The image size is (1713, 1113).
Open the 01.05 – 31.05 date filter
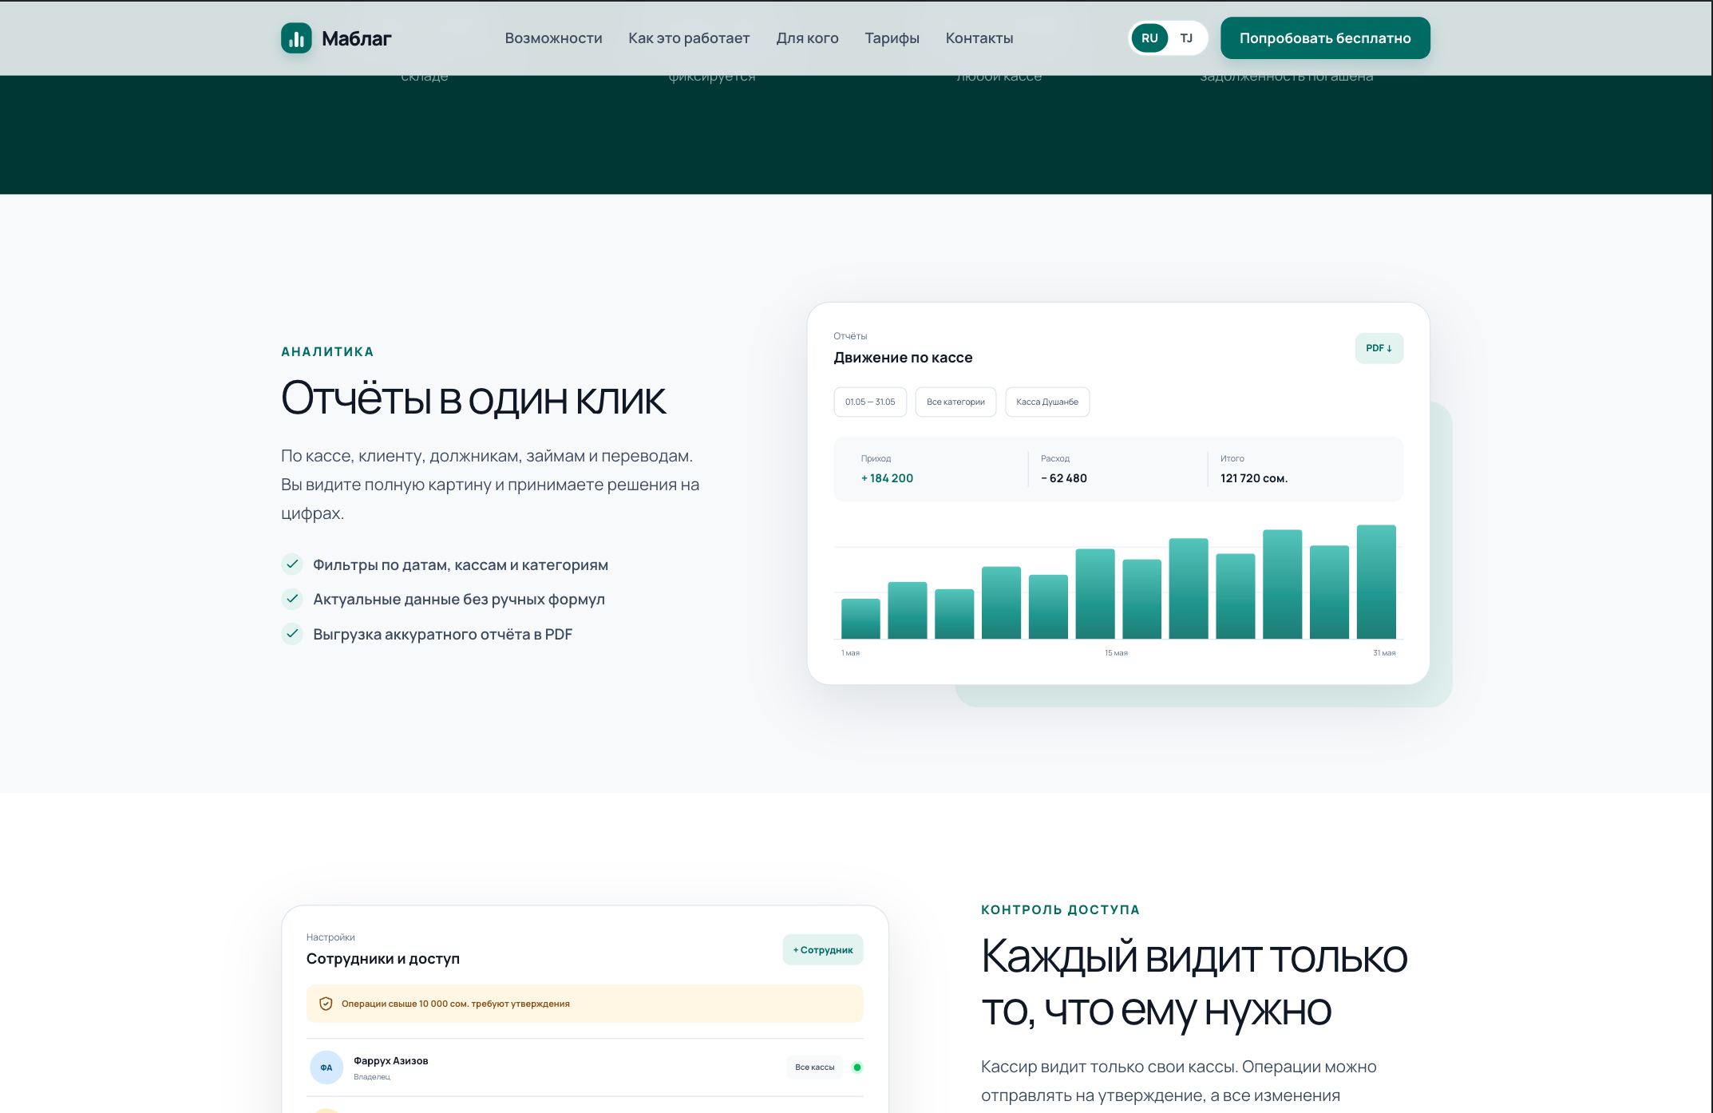[870, 402]
